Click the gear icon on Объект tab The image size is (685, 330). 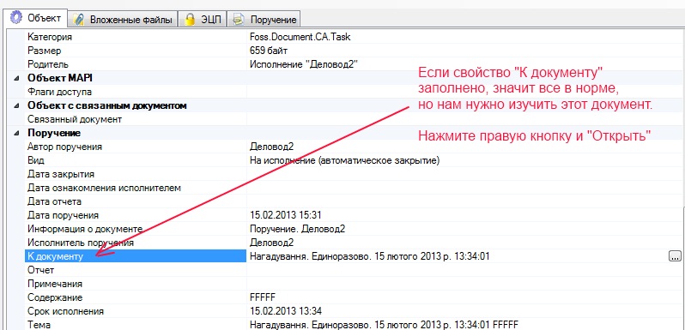(x=15, y=18)
